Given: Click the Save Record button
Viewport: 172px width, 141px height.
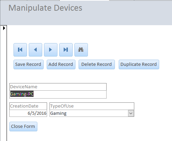Looking at the screenshot, I should 28,64.
